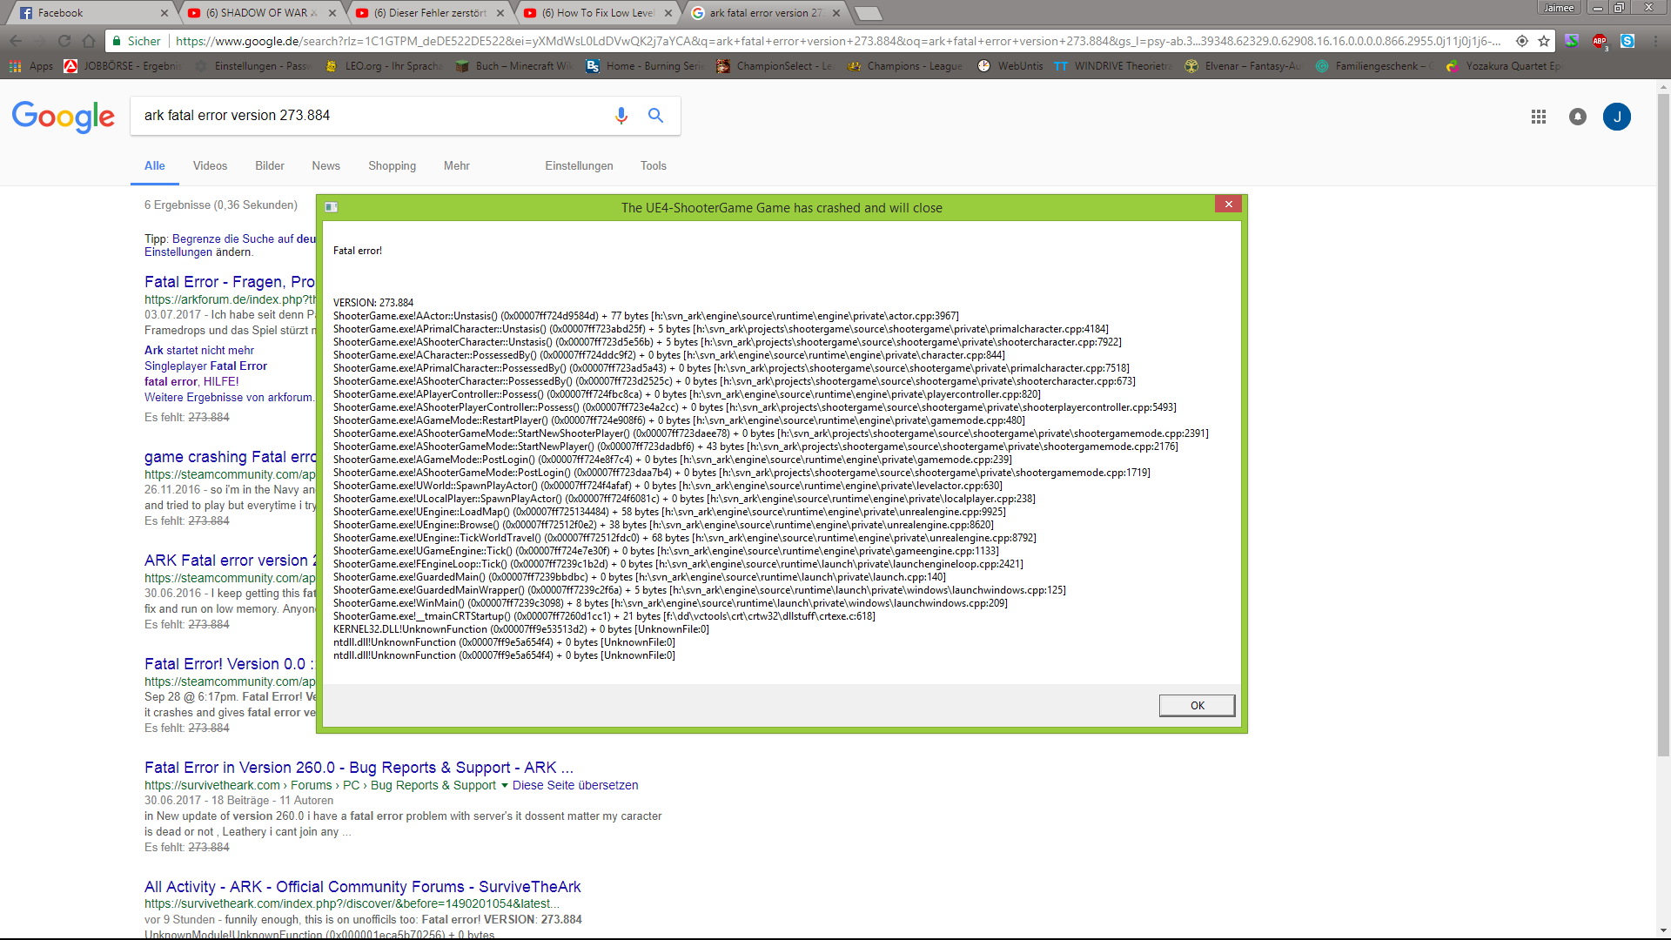1671x940 pixels.
Task: Click the VERSION: 273.884 line in dialog
Action: point(373,303)
